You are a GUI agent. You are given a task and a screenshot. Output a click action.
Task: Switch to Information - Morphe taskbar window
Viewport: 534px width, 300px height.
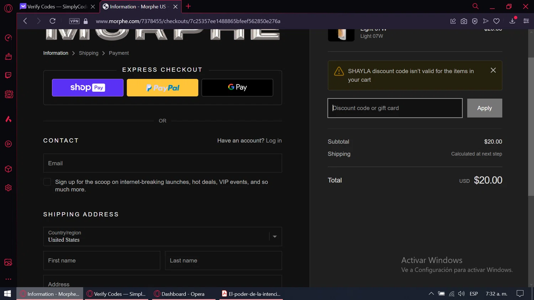[50, 294]
